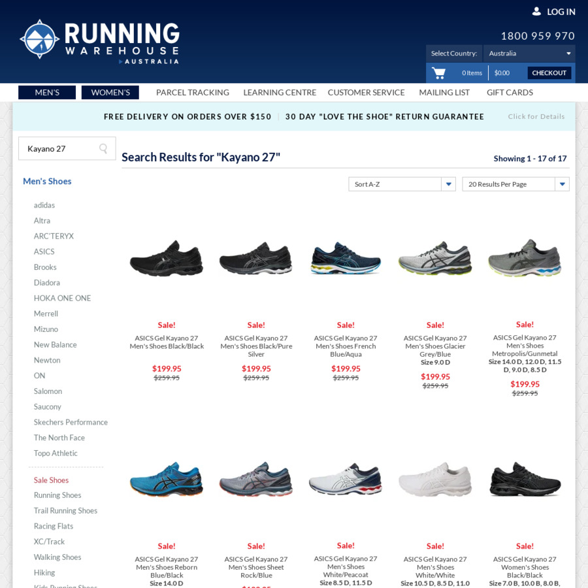Open the Black/Black Kayano 27 shoe image
This screenshot has height=588, width=588.
(167, 259)
